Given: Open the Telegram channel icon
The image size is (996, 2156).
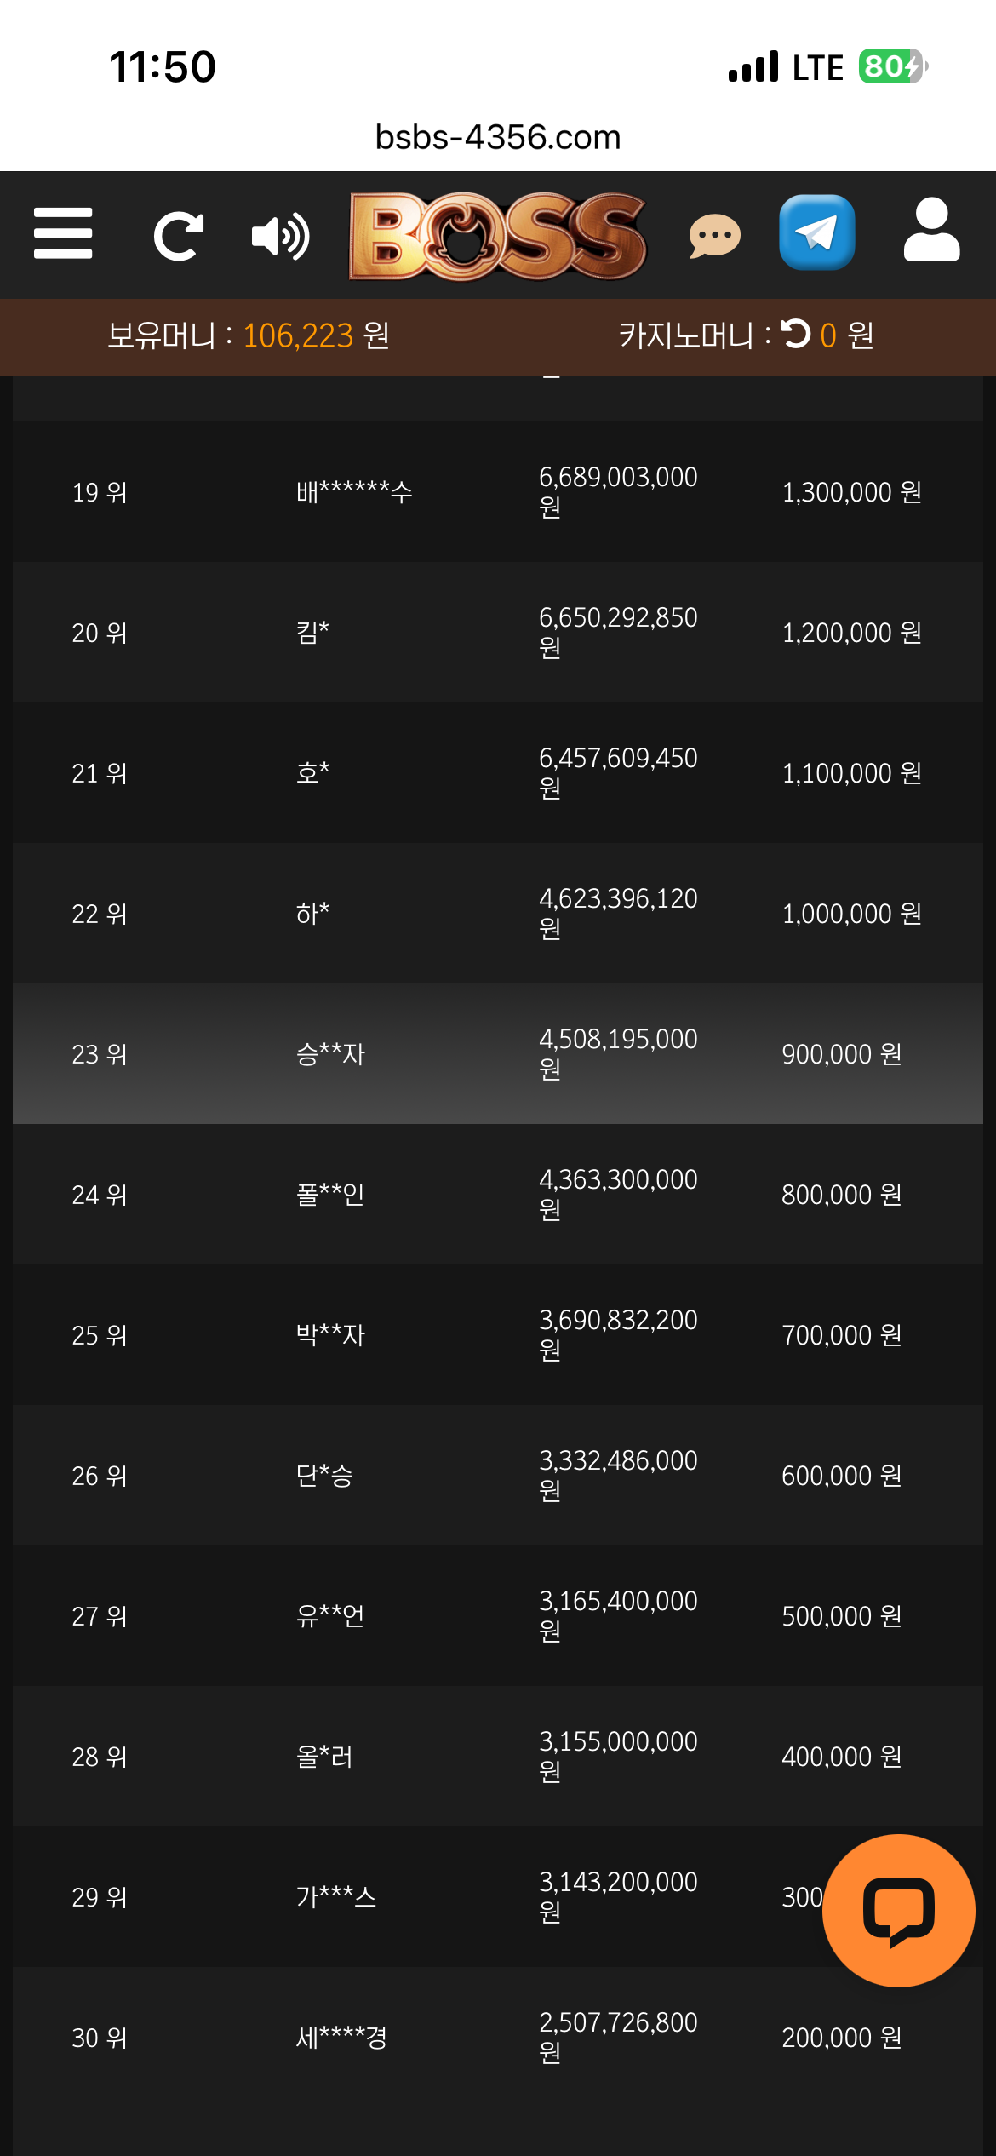Looking at the screenshot, I should (x=817, y=232).
